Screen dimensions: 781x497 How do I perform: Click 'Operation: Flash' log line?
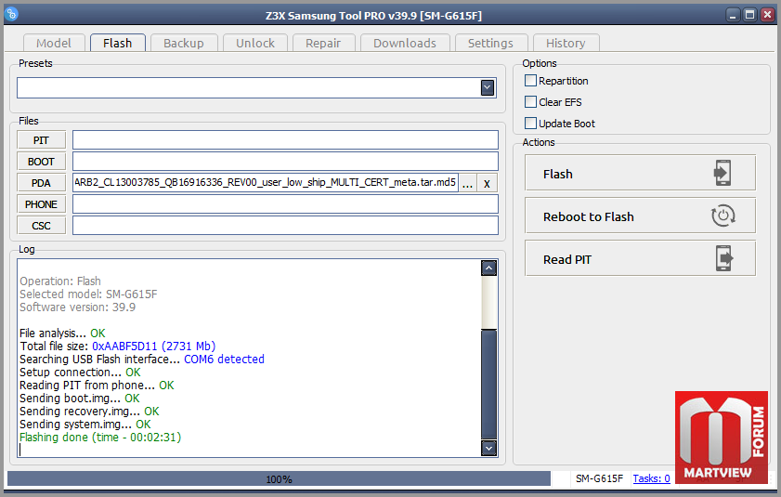tap(60, 281)
